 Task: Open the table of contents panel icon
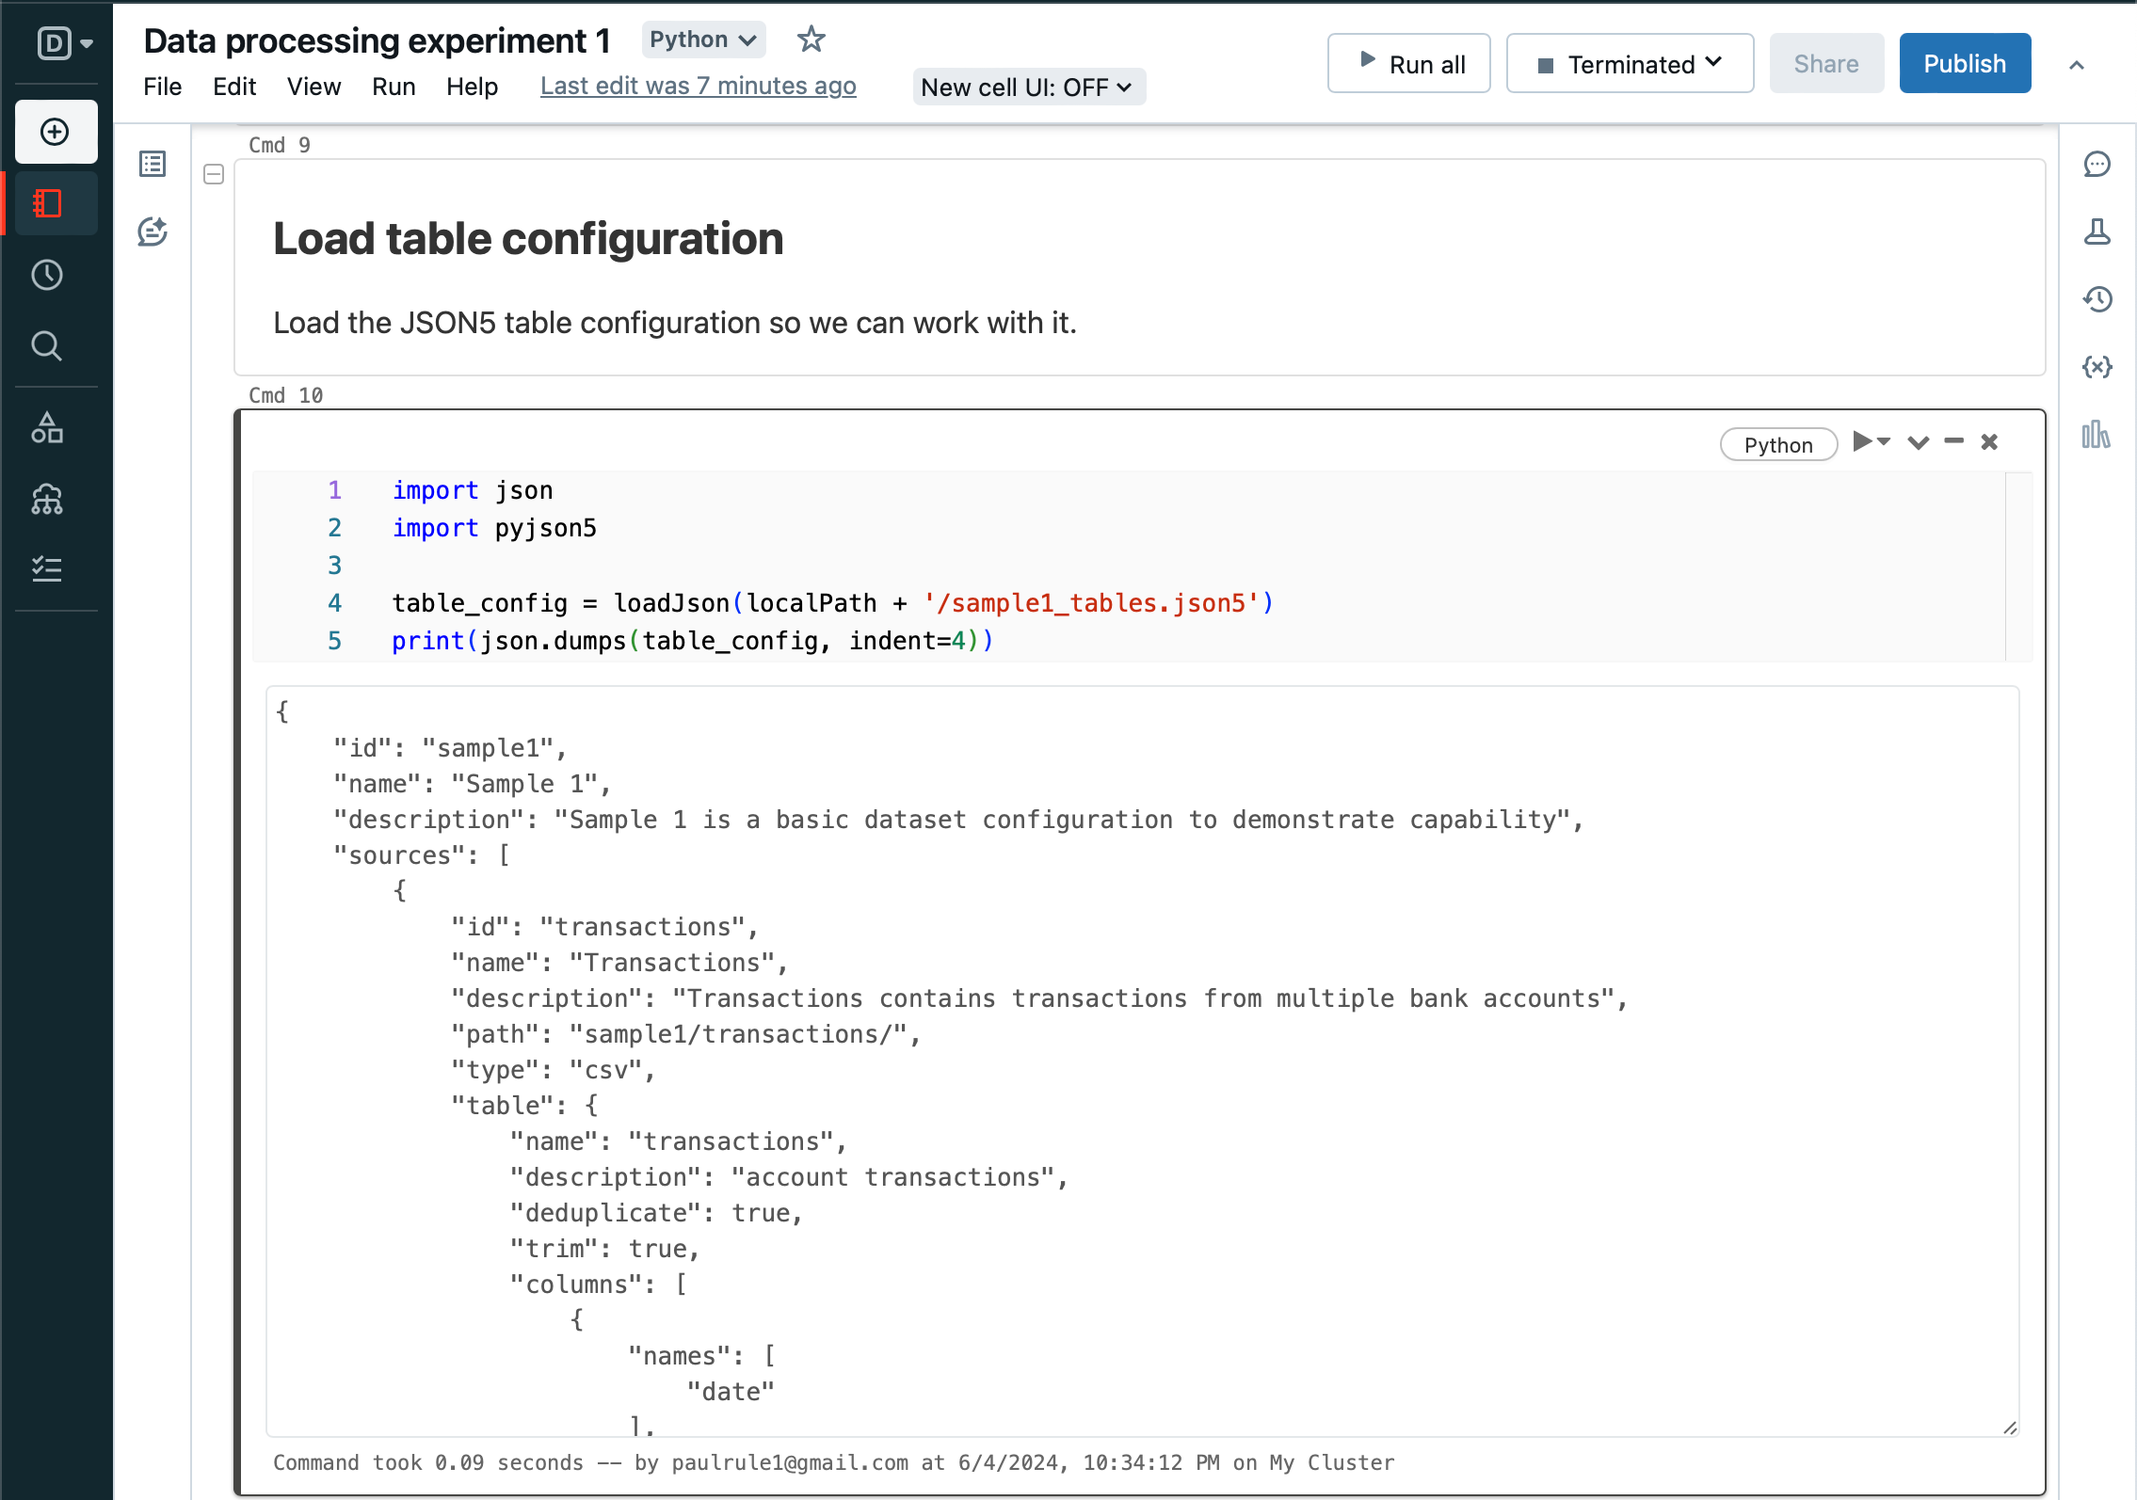(153, 164)
